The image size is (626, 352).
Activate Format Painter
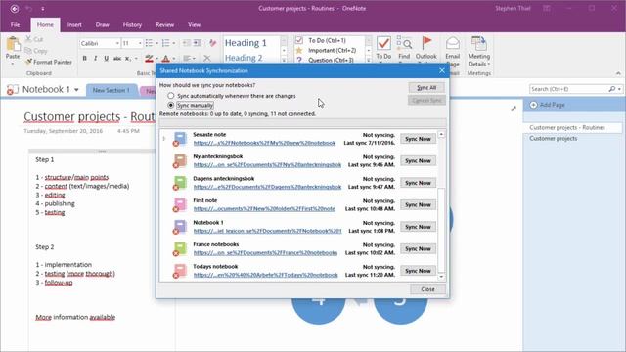49,62
